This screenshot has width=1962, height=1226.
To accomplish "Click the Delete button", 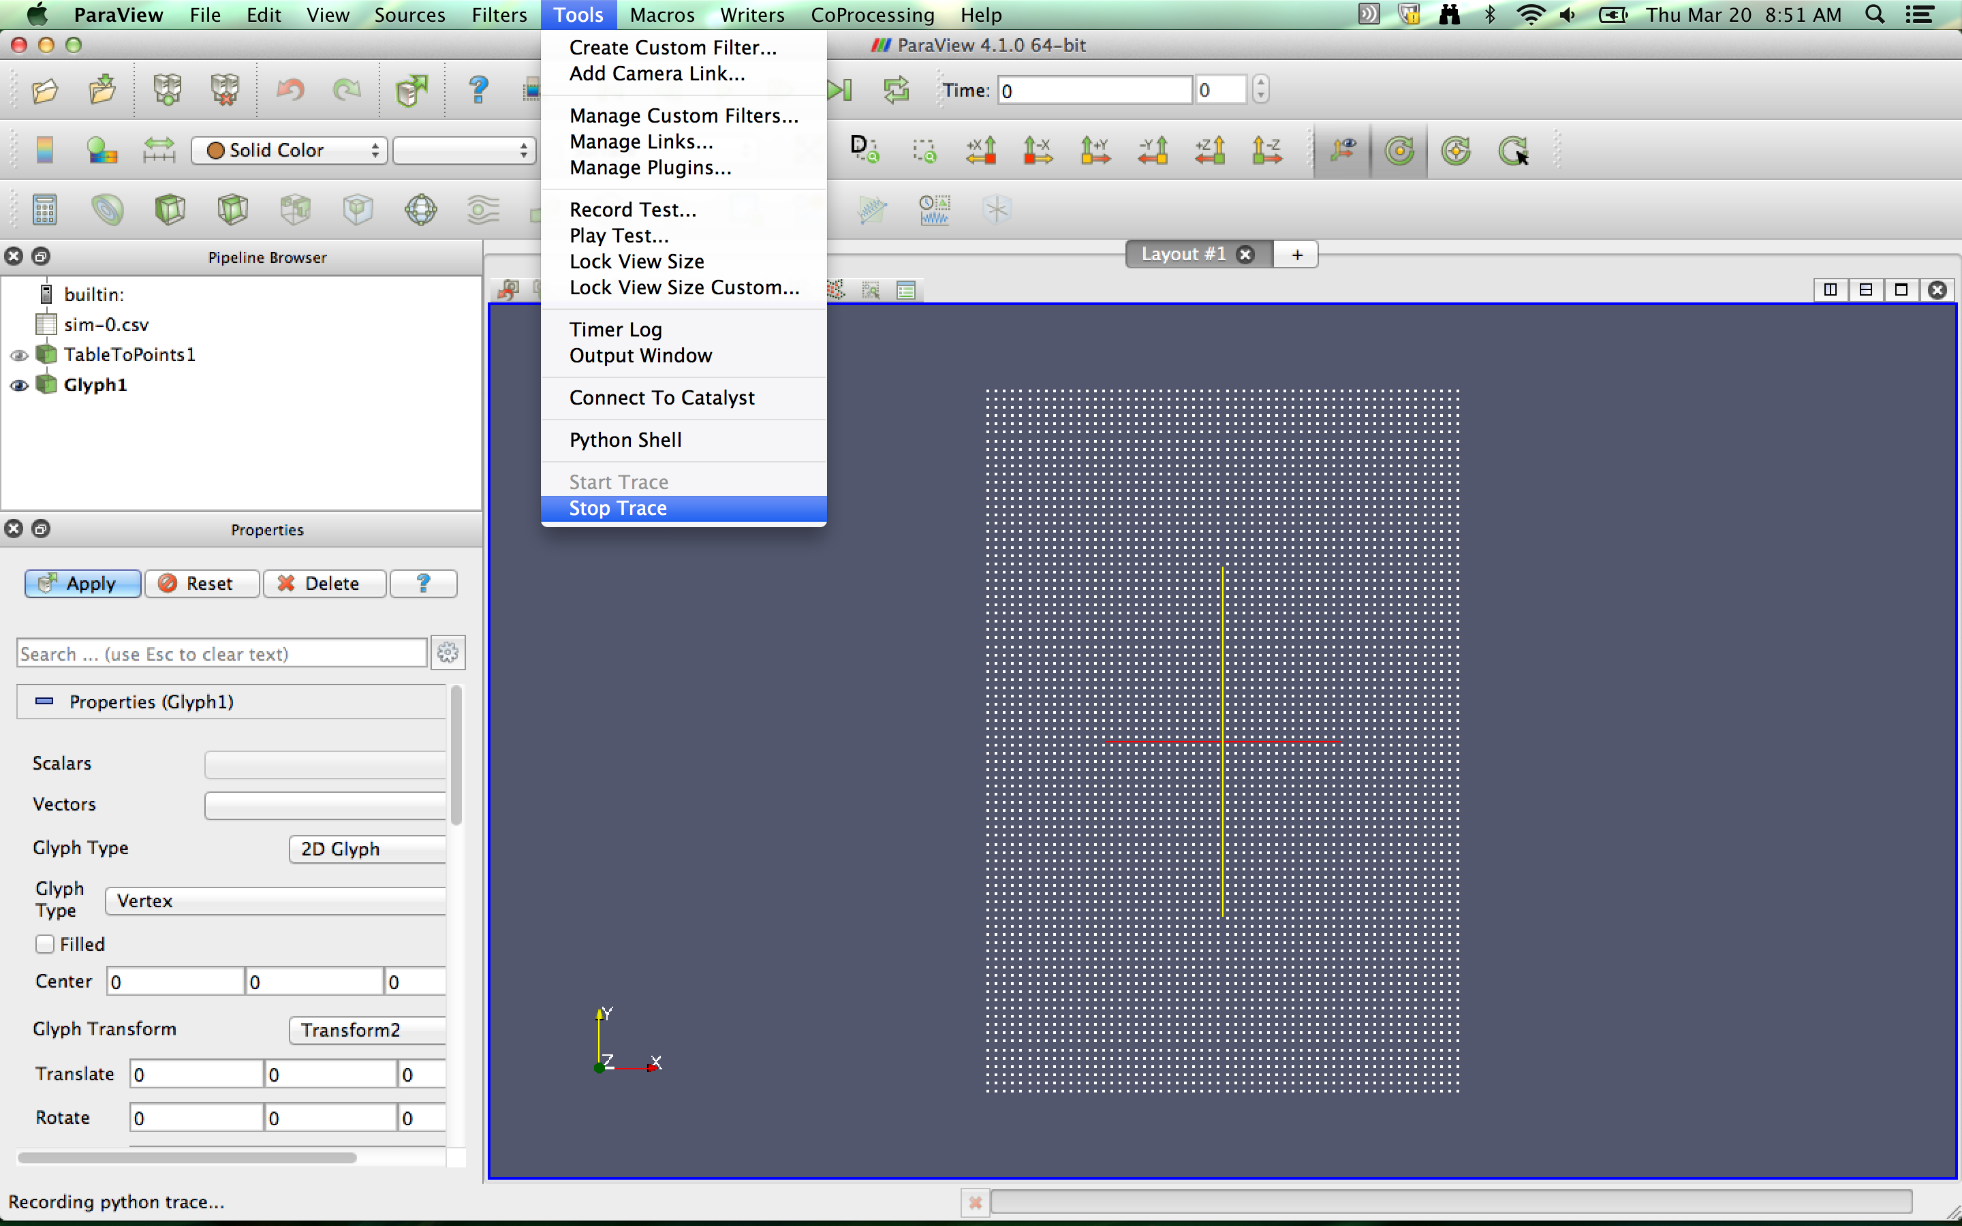I will (323, 584).
